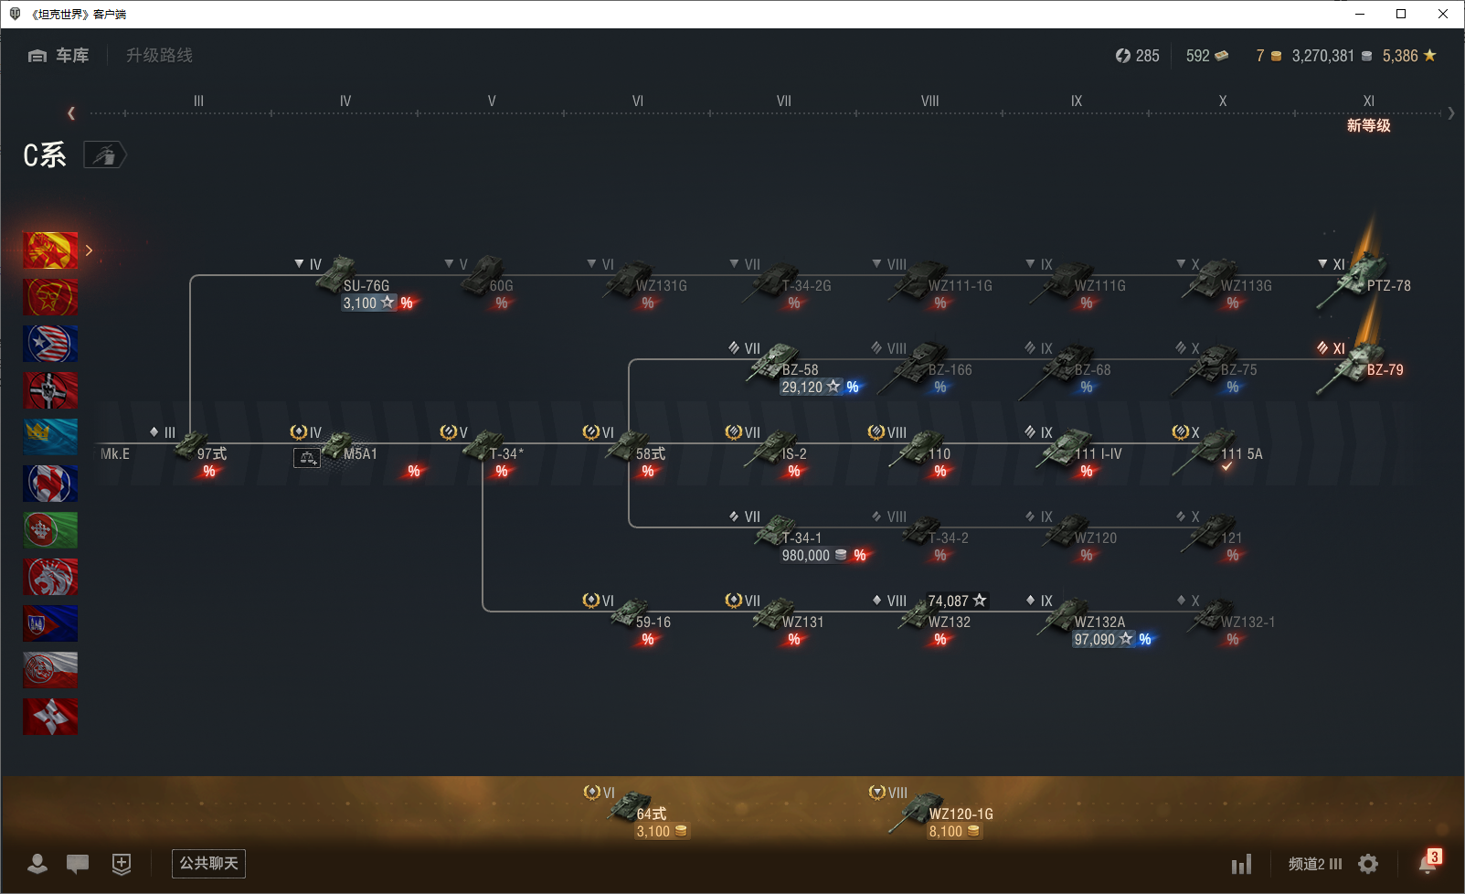Select the green nation flag

point(50,530)
